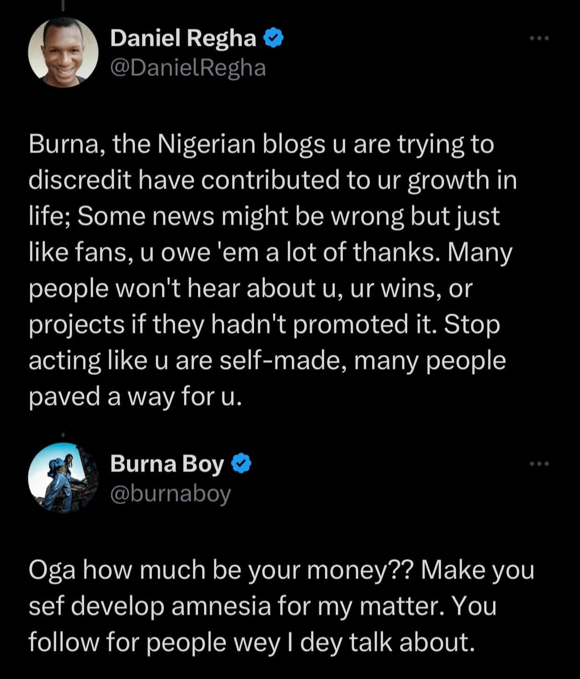Click thread connector line above Daniel Regha's avatar
The width and height of the screenshot is (580, 679).
tap(63, 6)
